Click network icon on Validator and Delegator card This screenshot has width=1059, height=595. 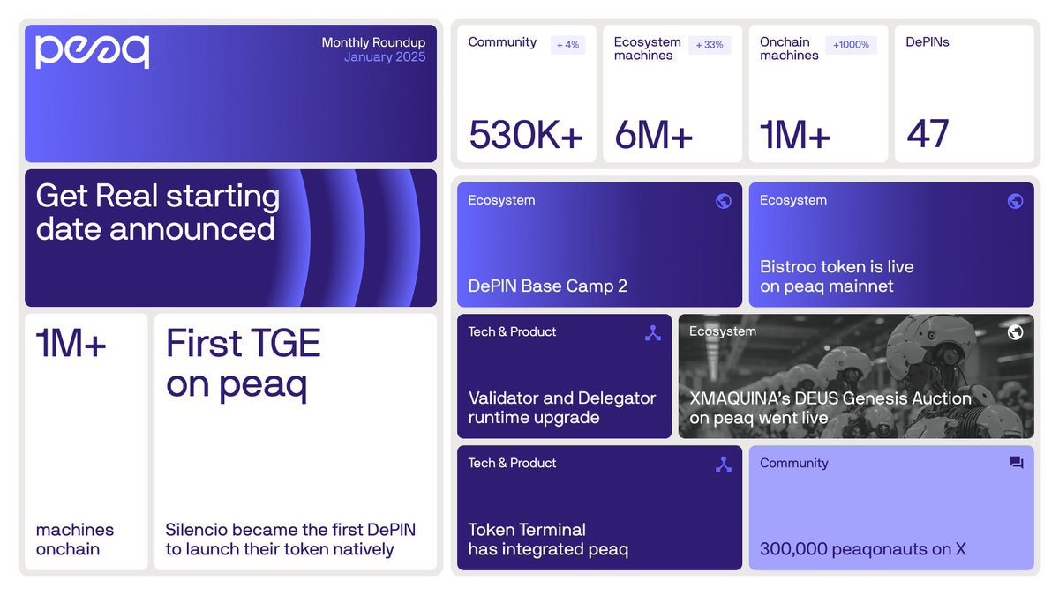(x=653, y=333)
